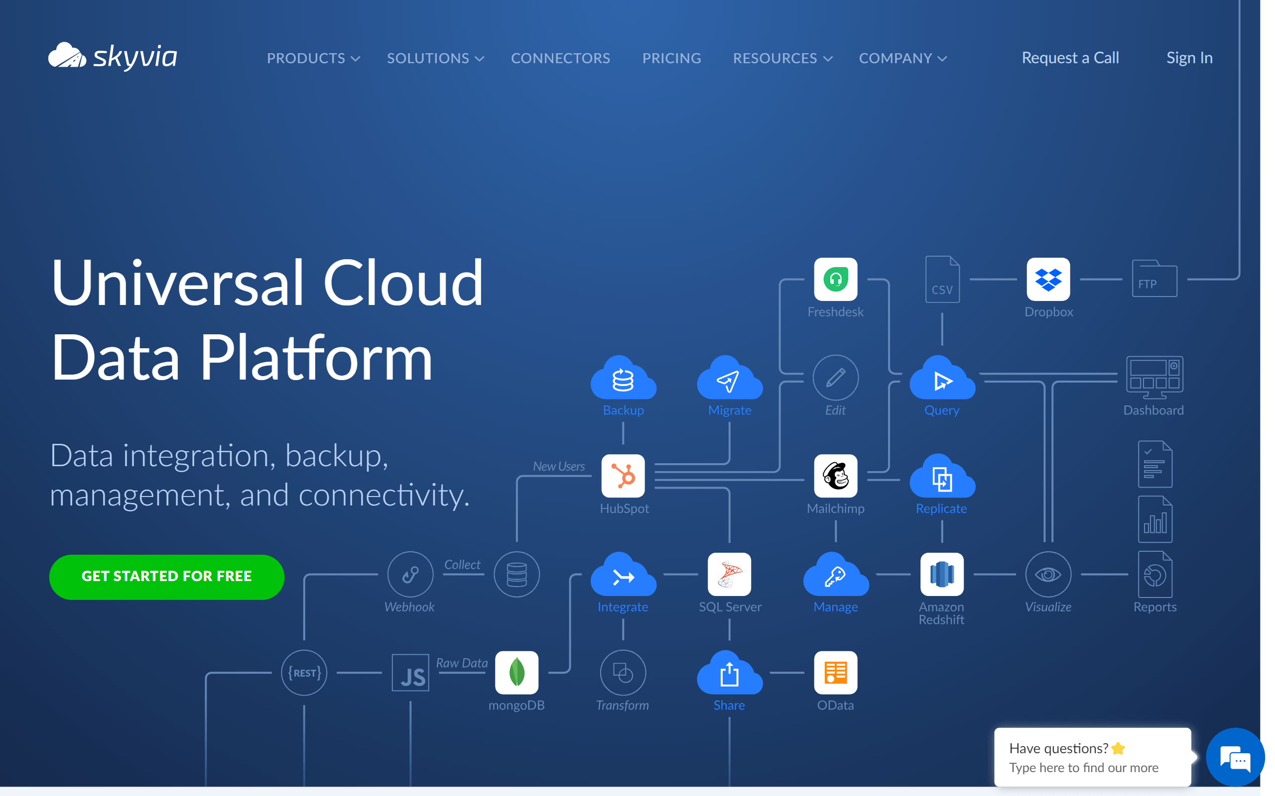Click the JS file icon
Image resolution: width=1275 pixels, height=796 pixels.
coord(410,673)
